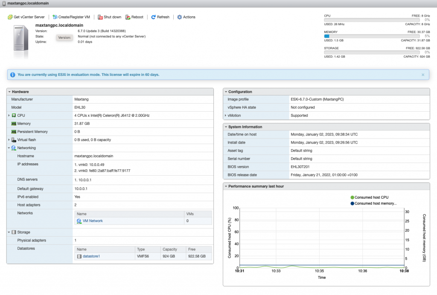
Task: Open the VM Network link
Action: [x=93, y=221]
